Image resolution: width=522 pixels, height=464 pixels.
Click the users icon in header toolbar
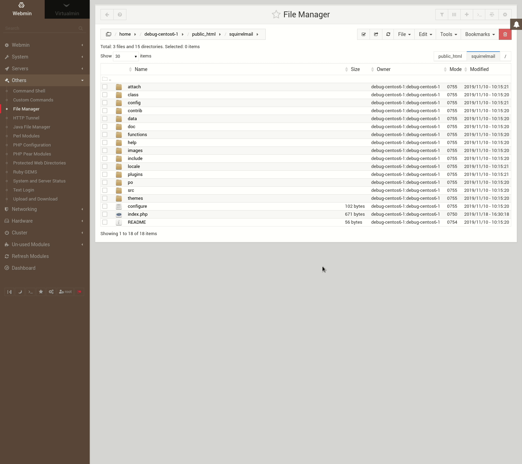click(492, 15)
